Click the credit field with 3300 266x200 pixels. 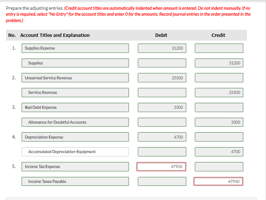coord(219,122)
